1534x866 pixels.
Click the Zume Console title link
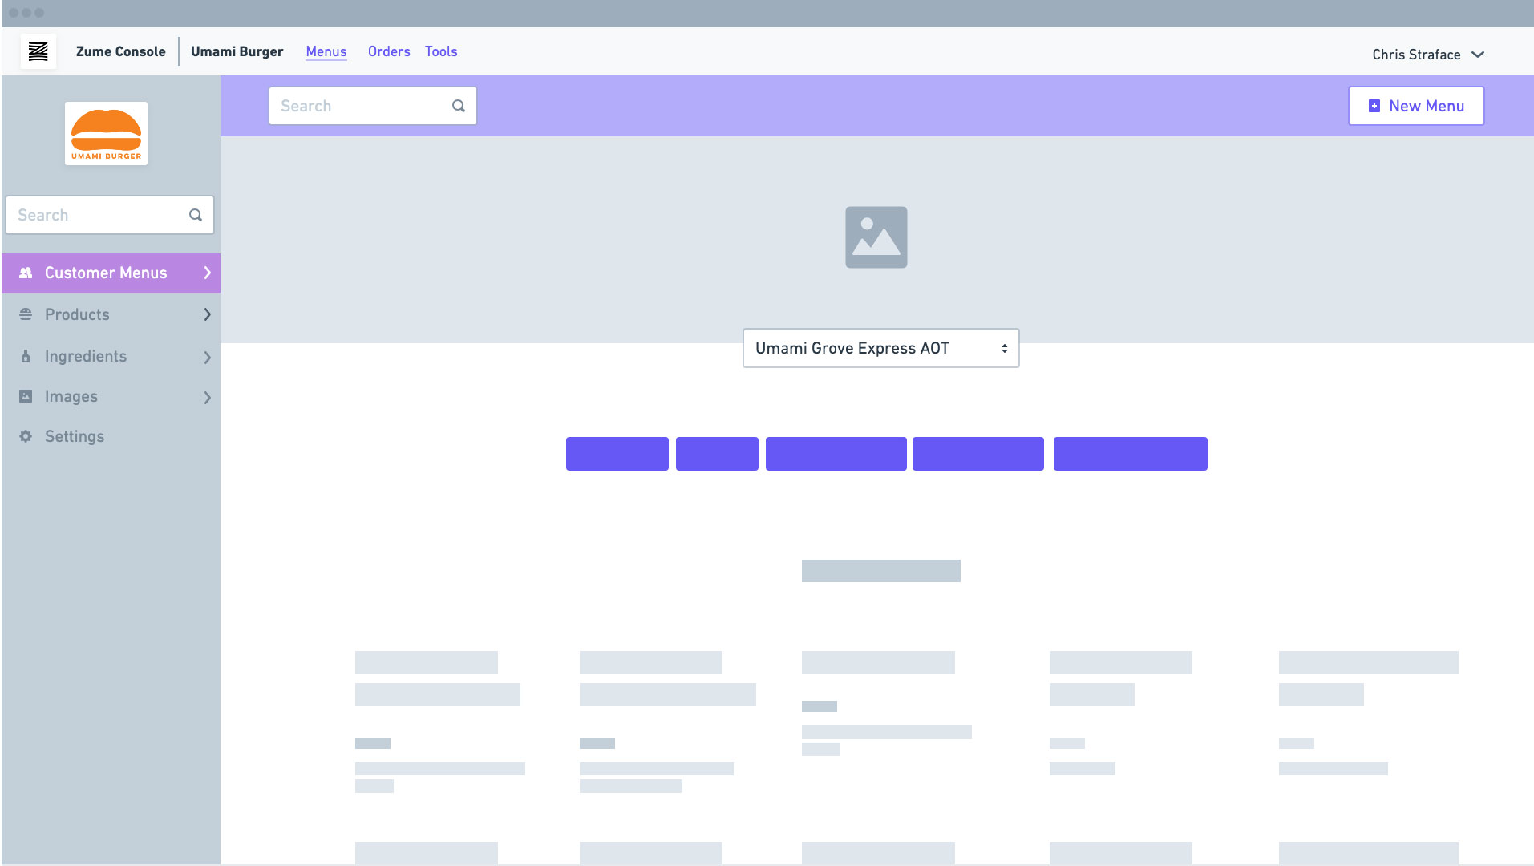[121, 51]
